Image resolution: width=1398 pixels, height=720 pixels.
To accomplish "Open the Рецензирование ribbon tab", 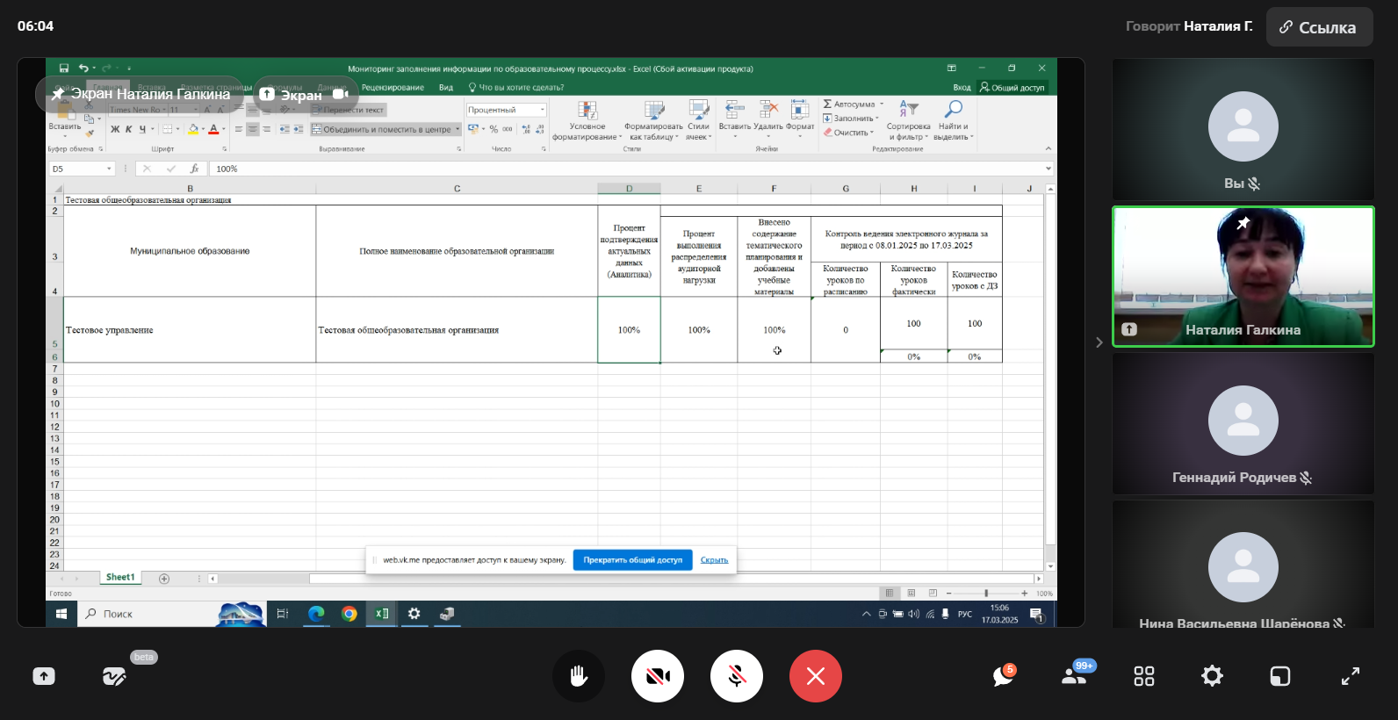I will click(x=393, y=88).
